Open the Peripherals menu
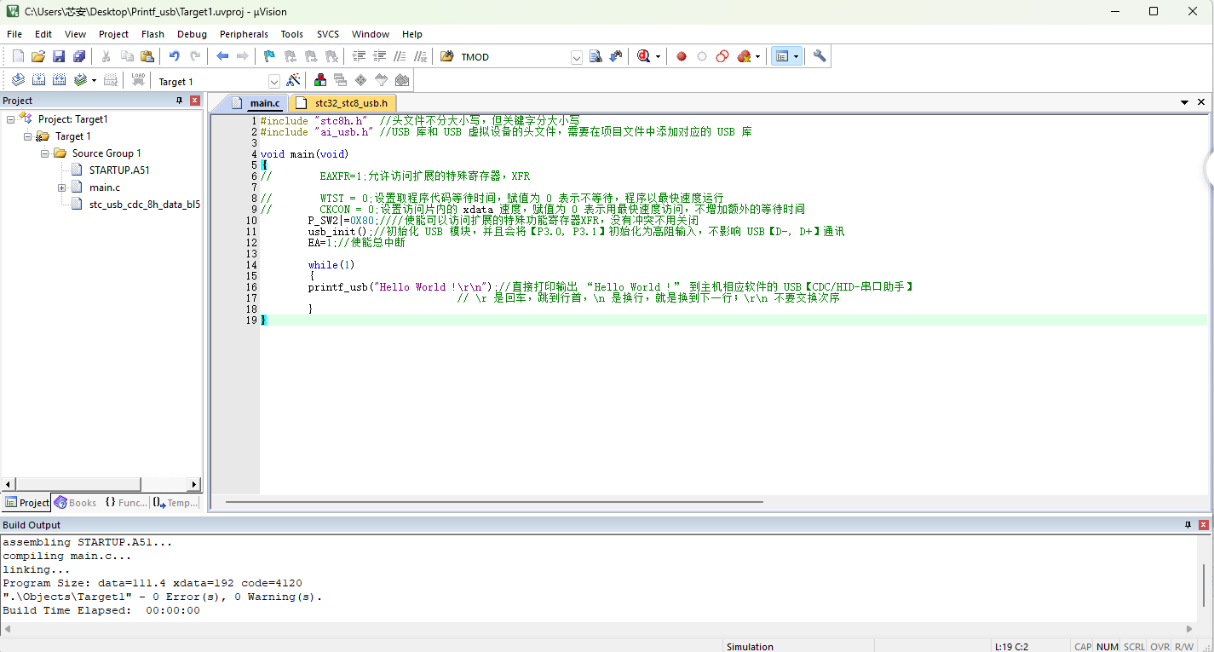The image size is (1214, 652). (x=244, y=34)
